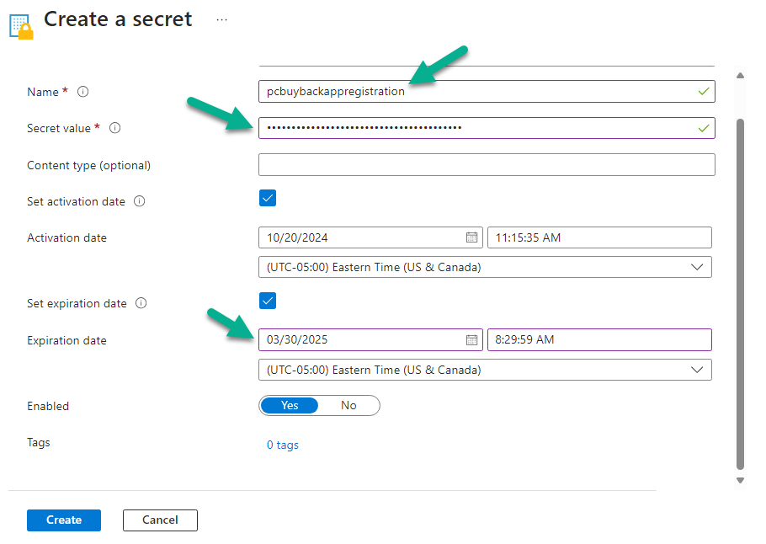Expand the expiration date time zone dropdown
The width and height of the screenshot is (766, 544).
point(485,370)
